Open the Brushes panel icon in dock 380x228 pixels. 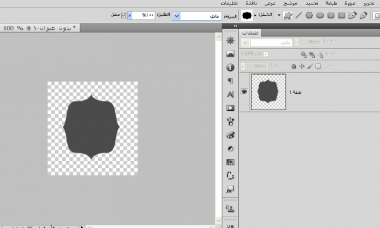click(x=231, y=121)
